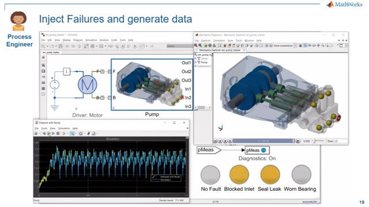369x207 pixels.
Task: Click the Simulink stop time field
Action: tap(156, 46)
